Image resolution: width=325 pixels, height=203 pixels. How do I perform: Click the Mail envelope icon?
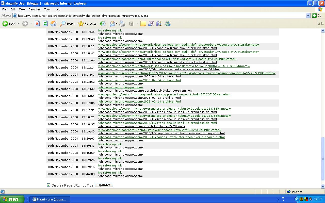pos(112,24)
